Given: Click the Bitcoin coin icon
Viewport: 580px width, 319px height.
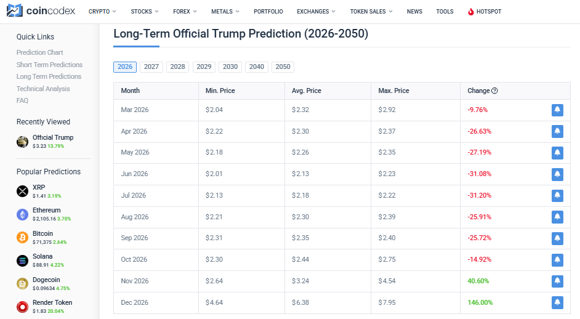Looking at the screenshot, I should [23, 237].
